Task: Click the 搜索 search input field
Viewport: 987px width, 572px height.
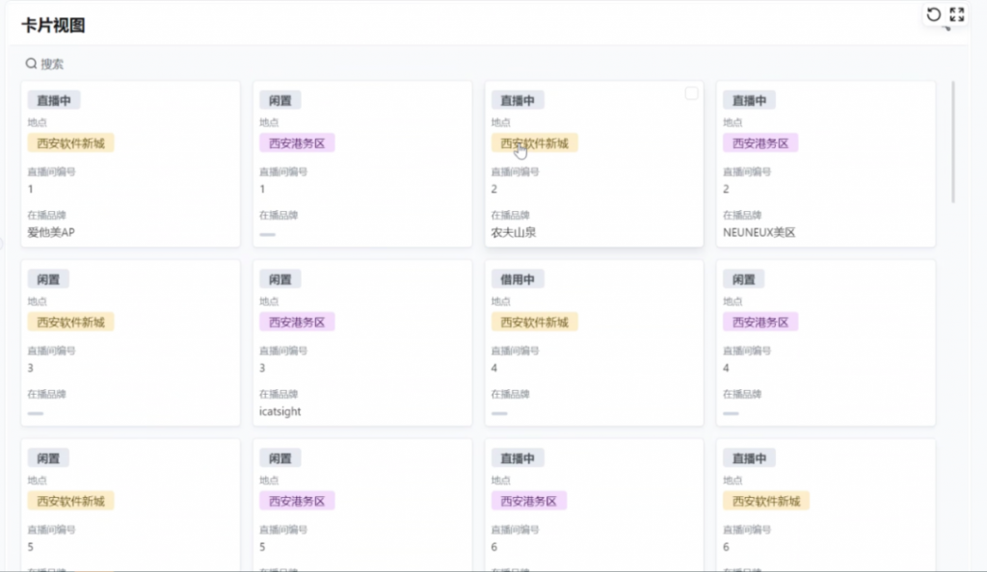Action: [193, 64]
